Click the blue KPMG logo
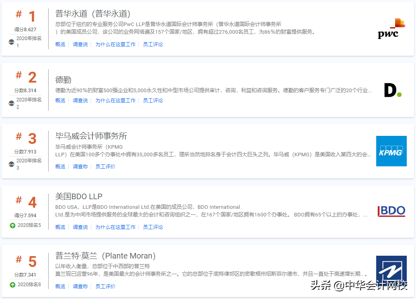Image resolution: width=416 pixels, height=299 pixels. 391,151
